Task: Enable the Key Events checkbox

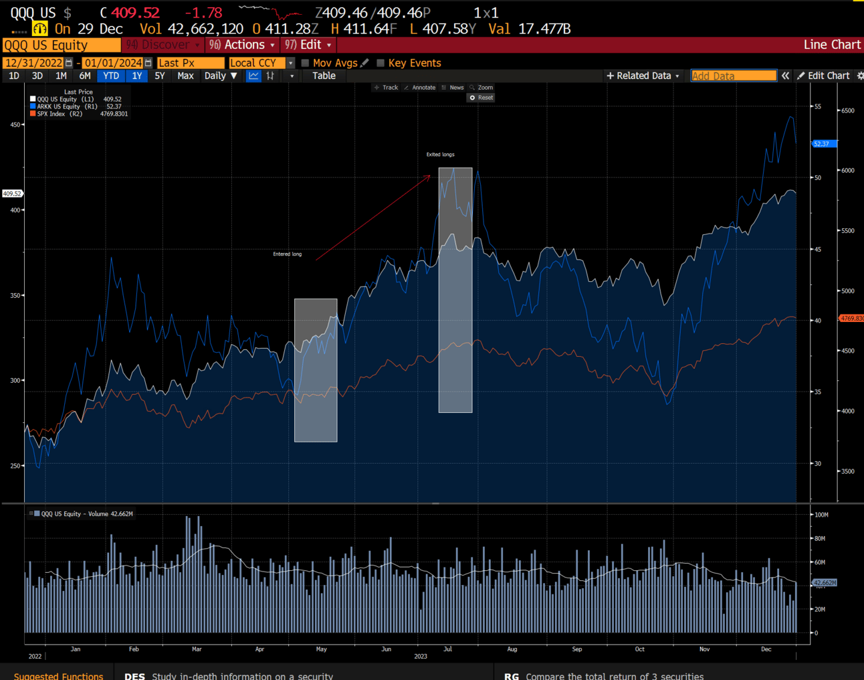Action: pos(381,63)
